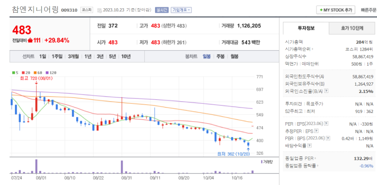Click the MY STOCK 추가 button

point(336,10)
